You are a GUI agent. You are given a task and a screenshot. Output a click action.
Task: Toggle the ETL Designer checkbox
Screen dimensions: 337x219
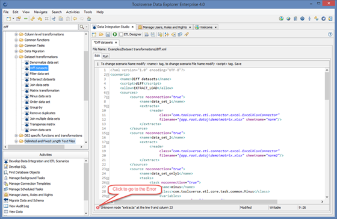point(122,34)
